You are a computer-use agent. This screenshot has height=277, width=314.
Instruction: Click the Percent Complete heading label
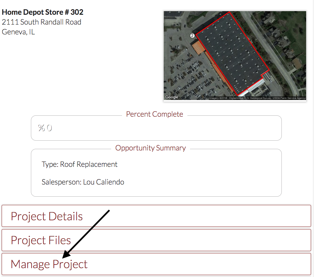coord(155,114)
